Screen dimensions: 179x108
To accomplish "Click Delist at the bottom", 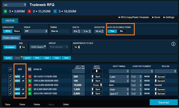I will (x=66, y=104).
